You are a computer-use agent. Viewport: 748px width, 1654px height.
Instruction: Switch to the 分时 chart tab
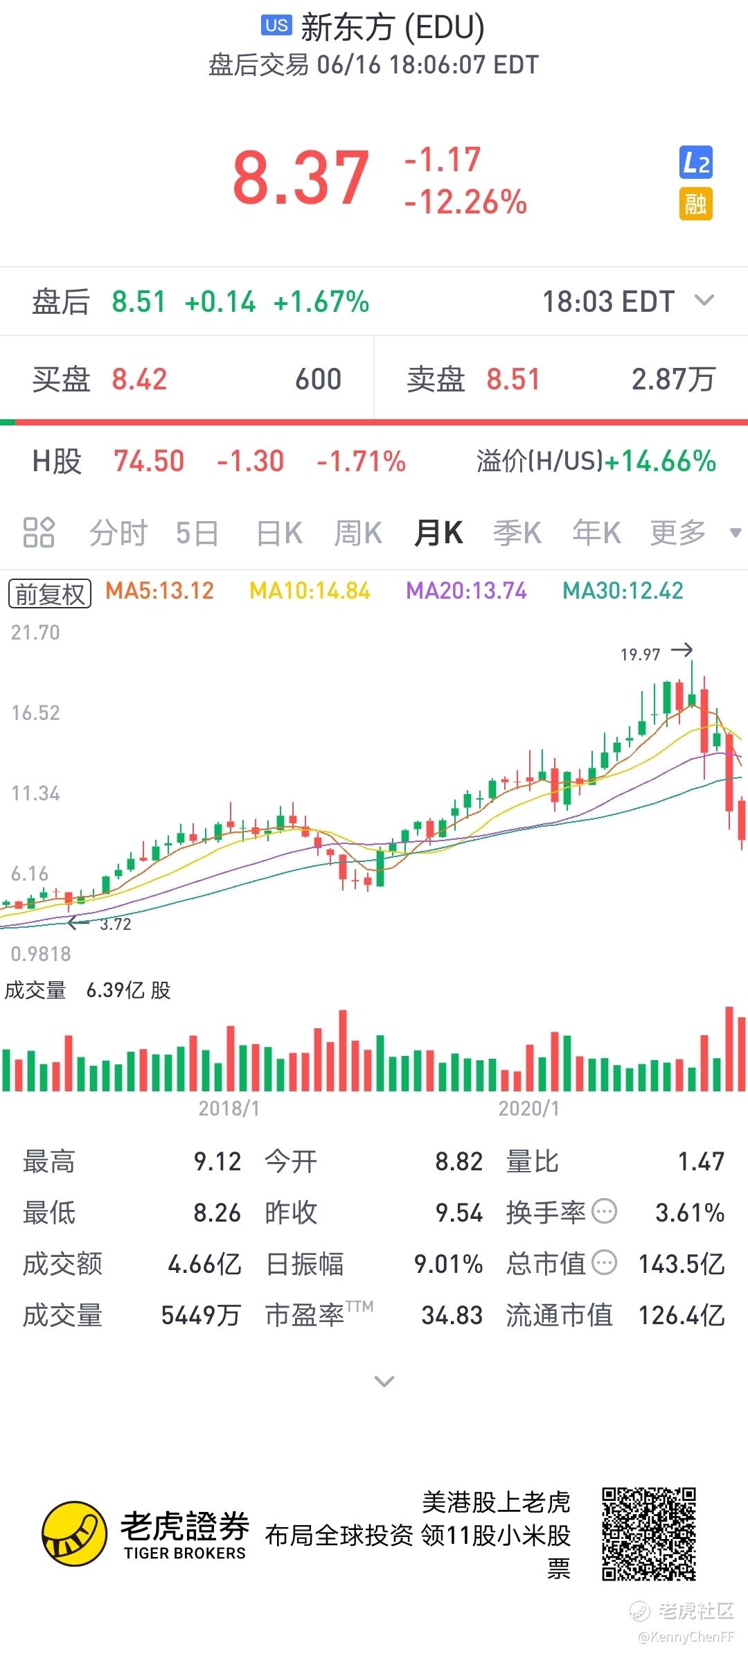[x=118, y=533]
